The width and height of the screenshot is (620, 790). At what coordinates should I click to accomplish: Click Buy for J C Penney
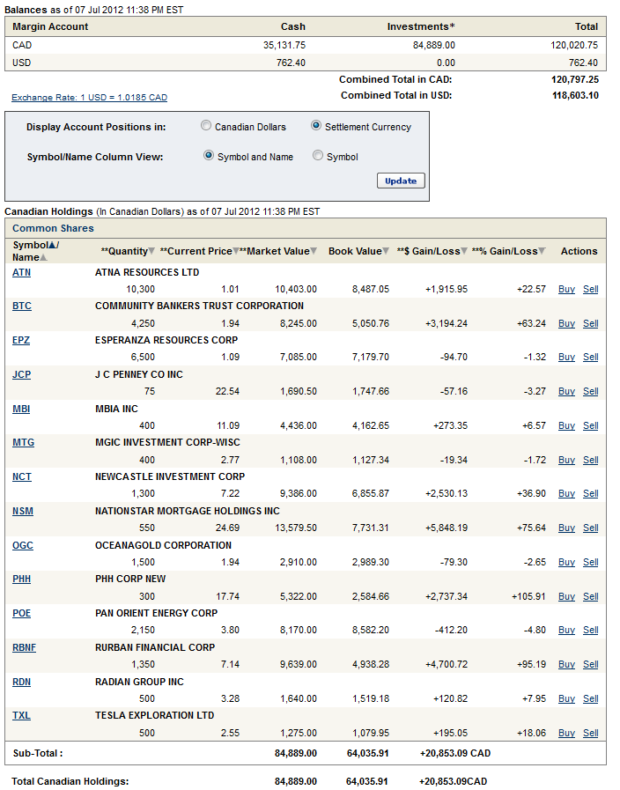pyautogui.click(x=566, y=392)
